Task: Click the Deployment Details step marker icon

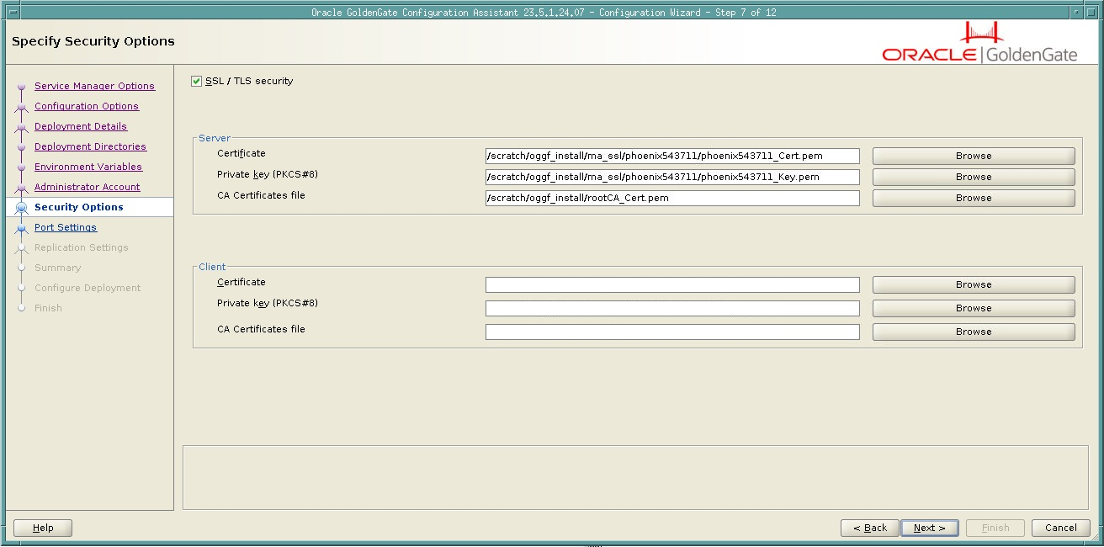Action: [22, 127]
